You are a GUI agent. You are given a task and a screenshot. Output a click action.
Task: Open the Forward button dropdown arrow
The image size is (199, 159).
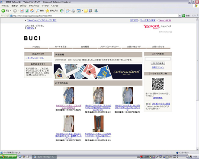(x=18, y=11)
